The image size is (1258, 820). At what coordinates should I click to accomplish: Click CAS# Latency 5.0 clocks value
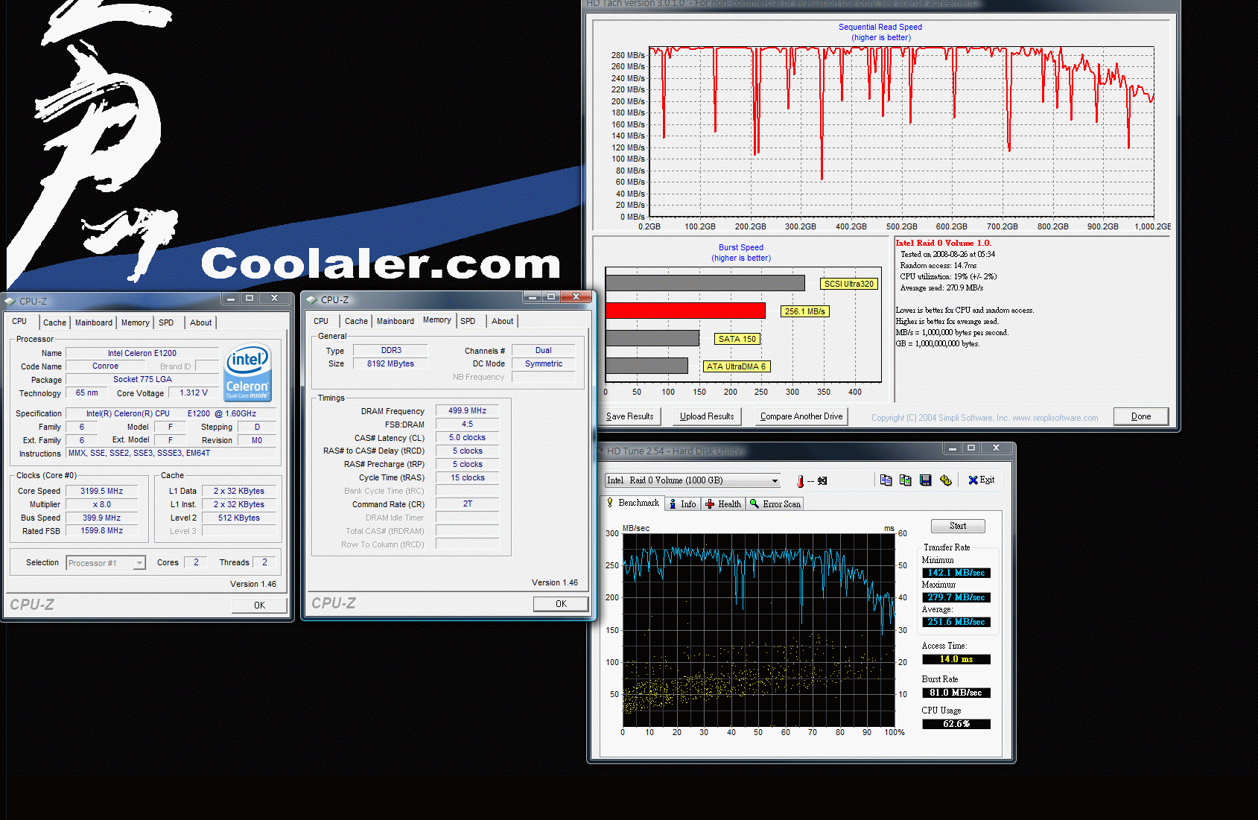tap(467, 437)
